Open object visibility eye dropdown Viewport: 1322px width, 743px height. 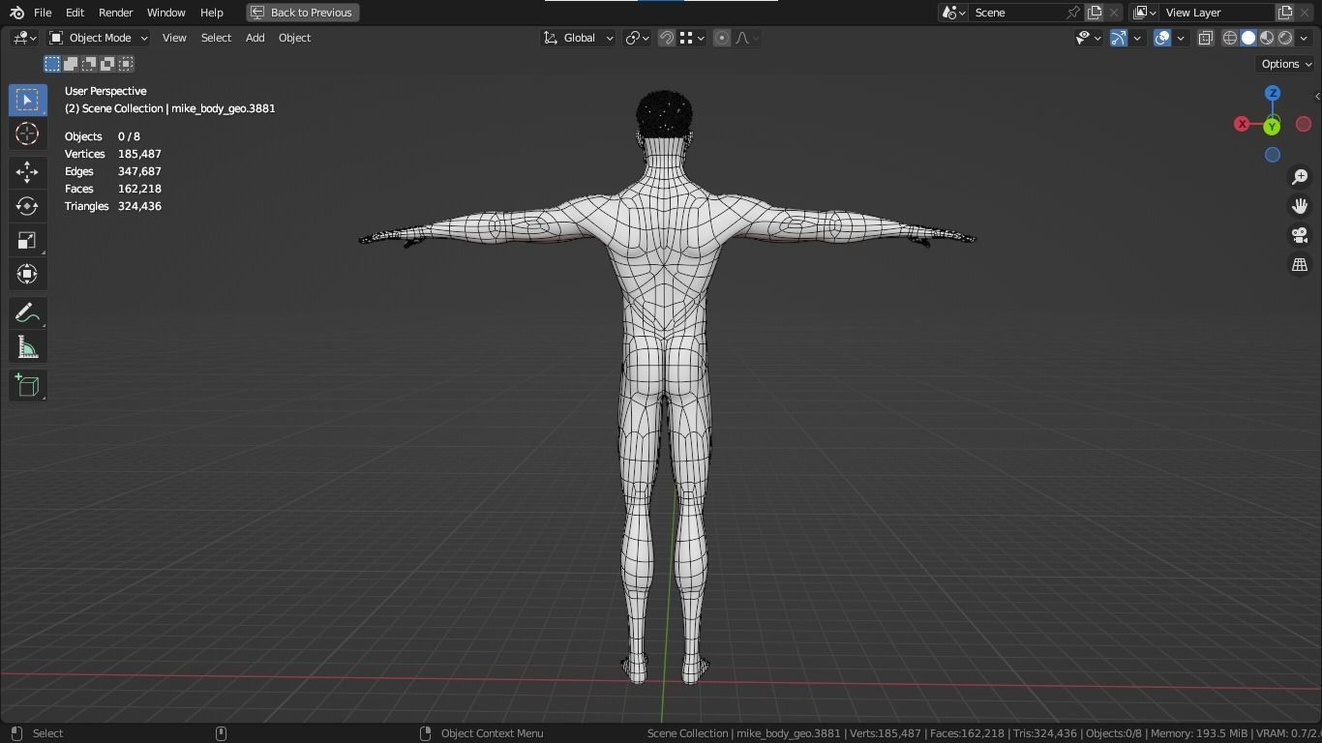(1089, 38)
